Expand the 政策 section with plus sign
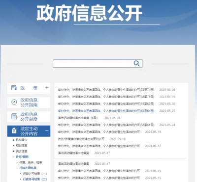Image resolution: width=197 pixels, height=182 pixels. pyautogui.click(x=47, y=88)
